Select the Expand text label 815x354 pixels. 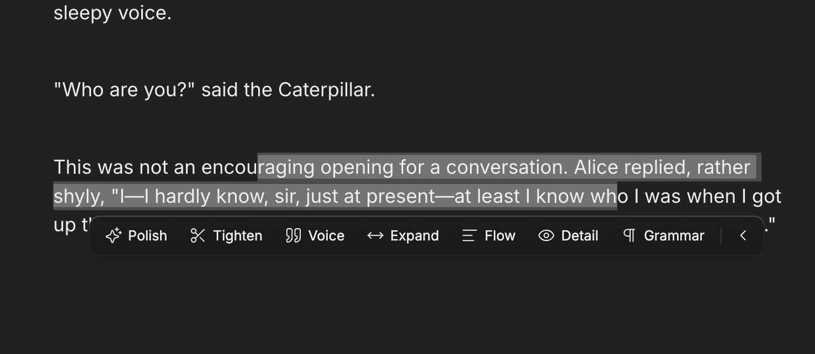coord(415,236)
